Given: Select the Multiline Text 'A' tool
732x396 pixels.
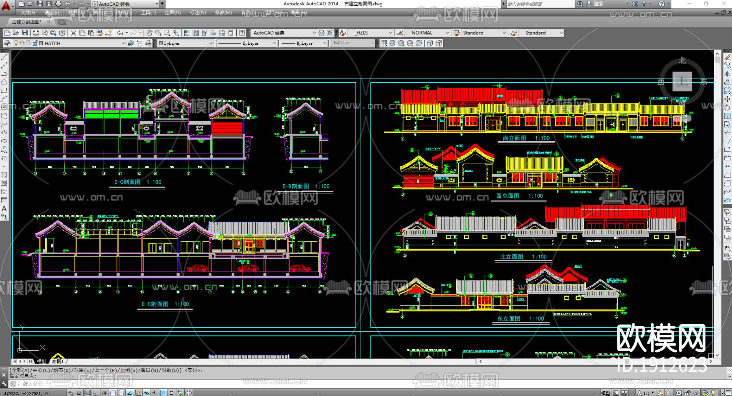Looking at the screenshot, I should click(x=4, y=209).
